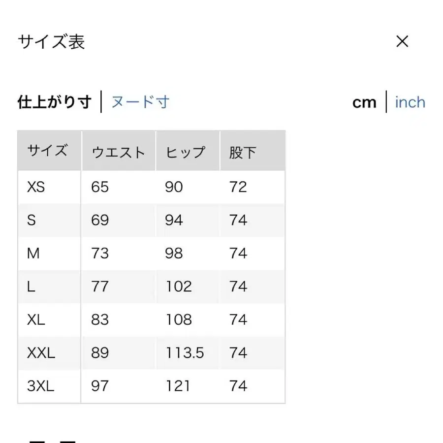The width and height of the screenshot is (443, 443).
Task: Select the 仕上がり寸 tab
Action: coord(55,102)
